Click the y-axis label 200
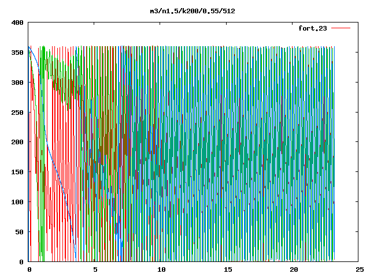The image size is (370, 277). coord(17,142)
